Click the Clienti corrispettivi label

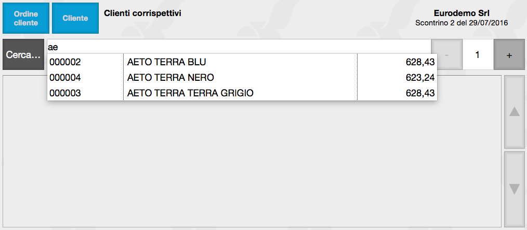142,12
